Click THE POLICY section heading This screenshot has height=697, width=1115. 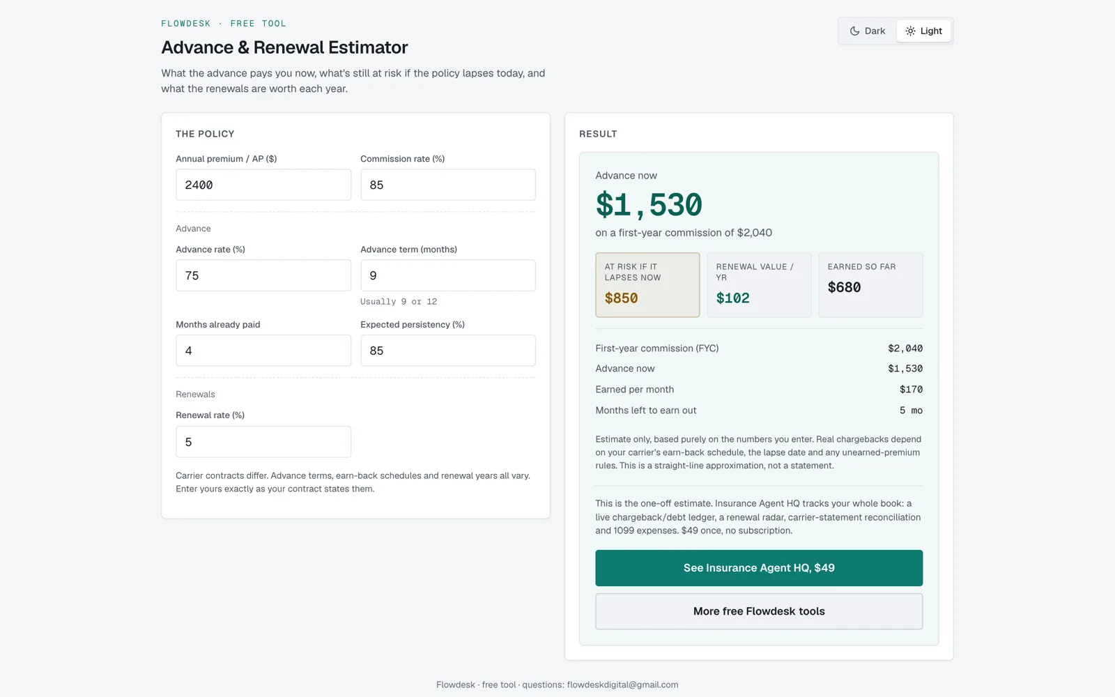click(205, 134)
